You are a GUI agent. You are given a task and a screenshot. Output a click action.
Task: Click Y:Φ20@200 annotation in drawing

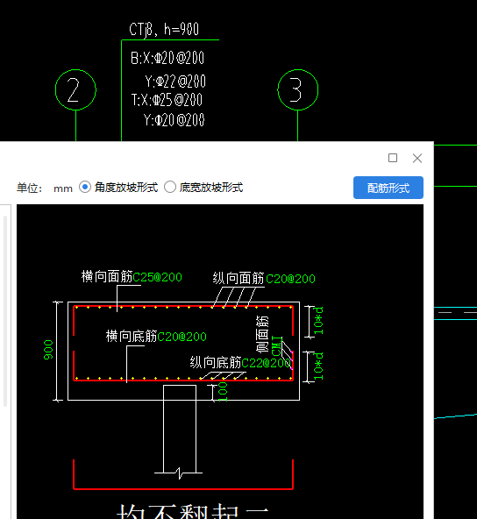coord(174,119)
